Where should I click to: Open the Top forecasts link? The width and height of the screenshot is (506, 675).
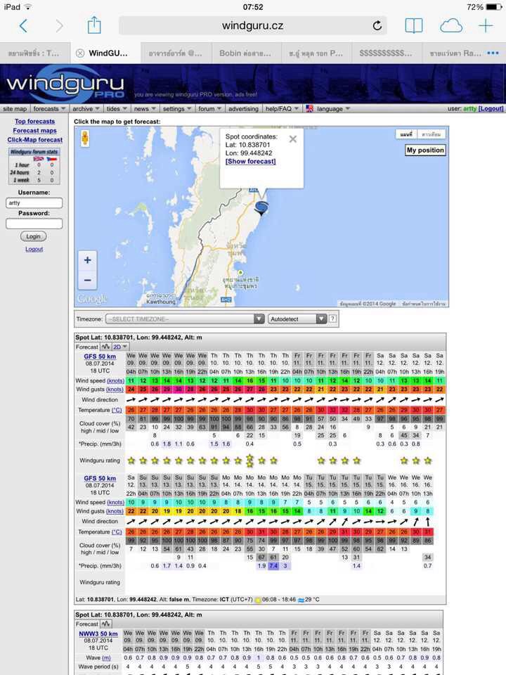(x=35, y=122)
